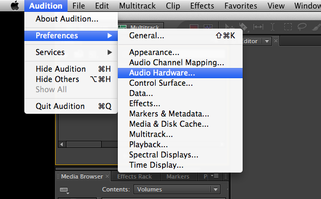Open the Editor panel dropdown arrow
This screenshot has height=199, width=321.
[267, 41]
